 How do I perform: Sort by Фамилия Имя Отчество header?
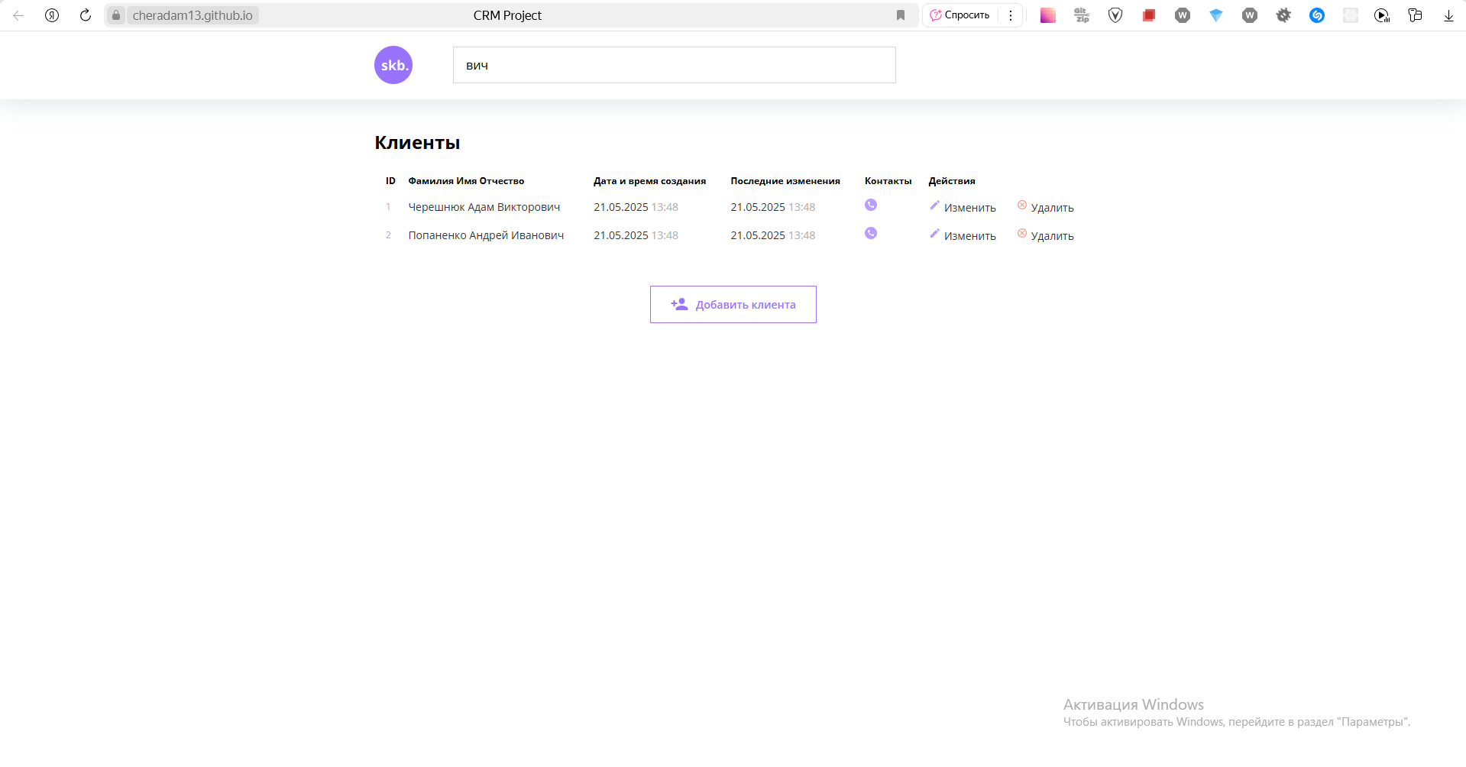[466, 181]
